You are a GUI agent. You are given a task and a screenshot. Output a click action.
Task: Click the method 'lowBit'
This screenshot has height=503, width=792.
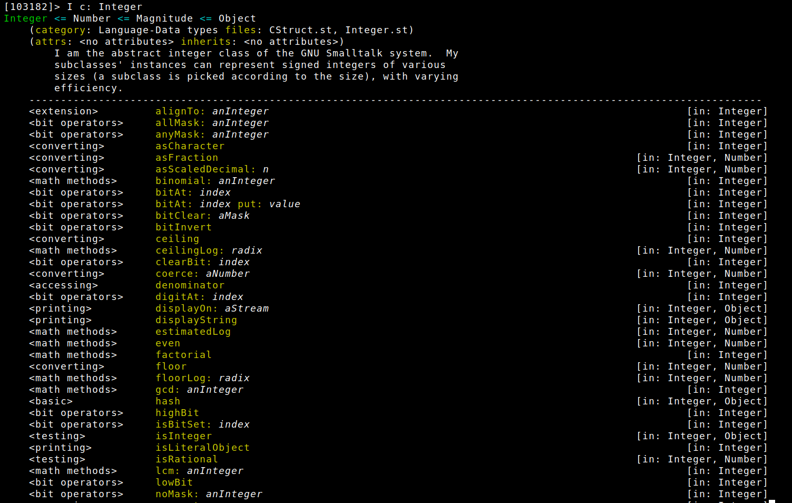(174, 482)
